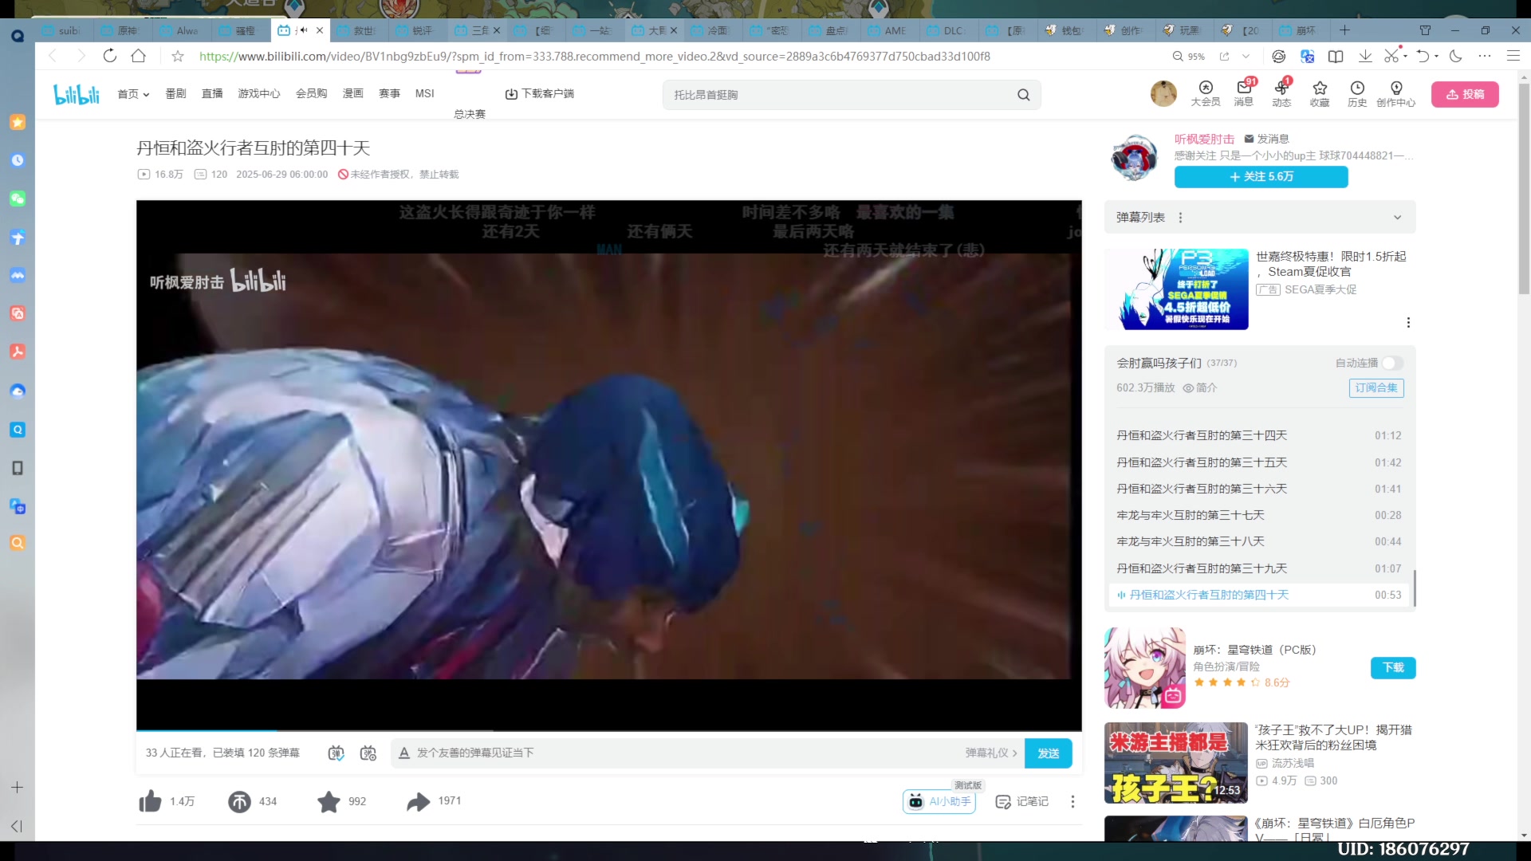Viewport: 1531px width, 861px height.
Task: Open AI小助手 assistant button
Action: point(939,801)
